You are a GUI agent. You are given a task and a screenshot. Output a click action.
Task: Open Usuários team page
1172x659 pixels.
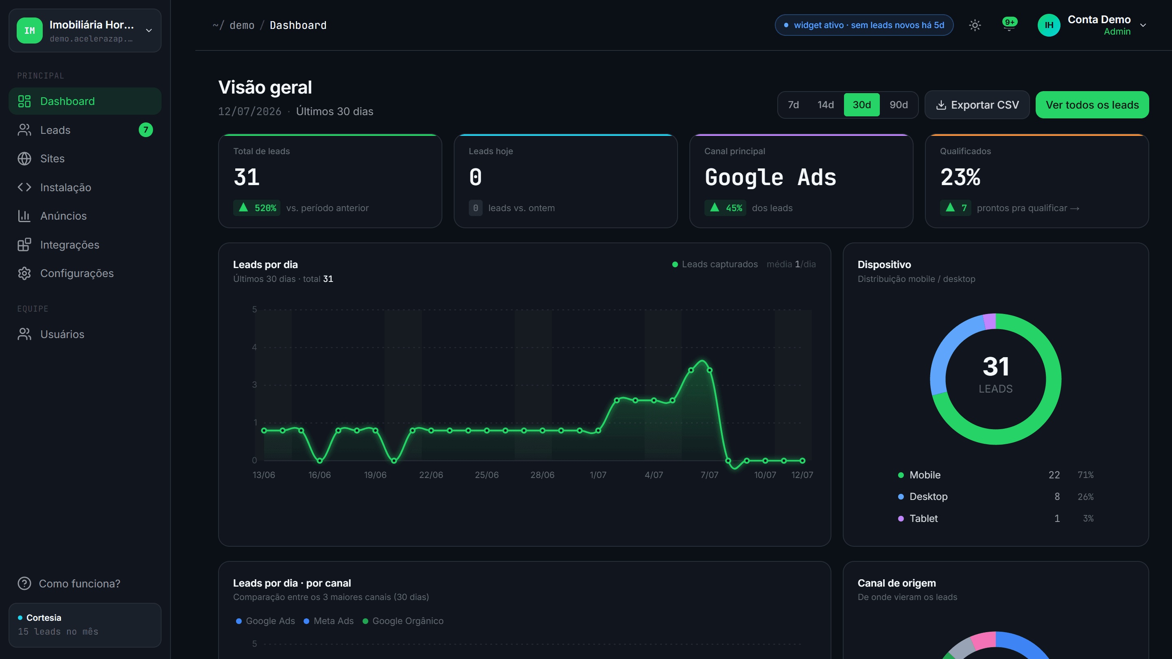85,334
